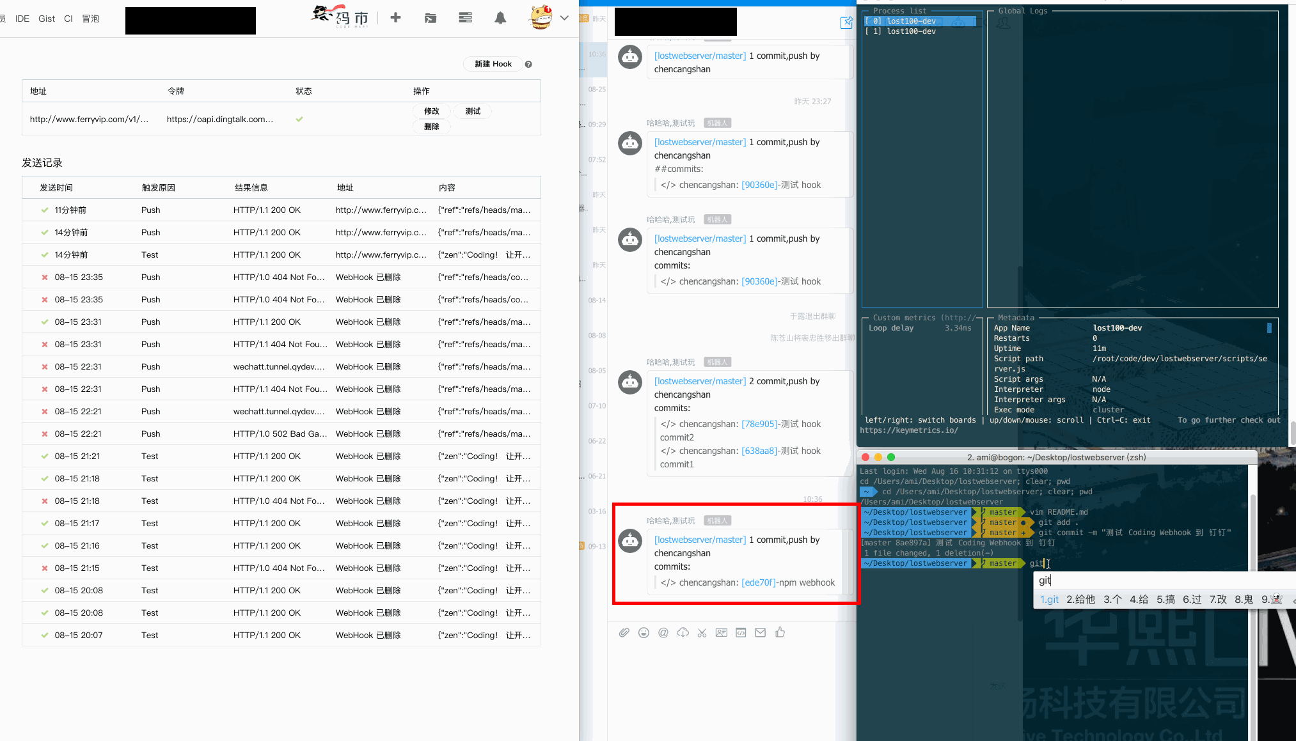Click the help question mark next to 新建 Hook
This screenshot has width=1296, height=741.
click(528, 64)
